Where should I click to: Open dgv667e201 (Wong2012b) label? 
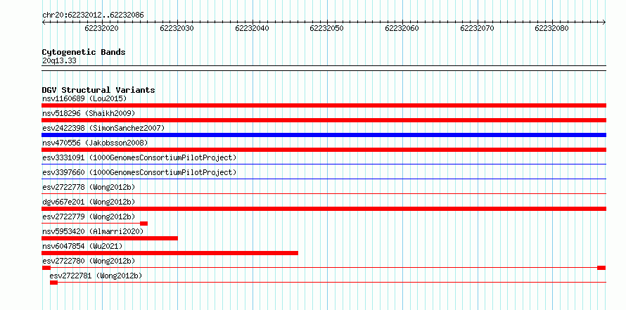[89, 202]
